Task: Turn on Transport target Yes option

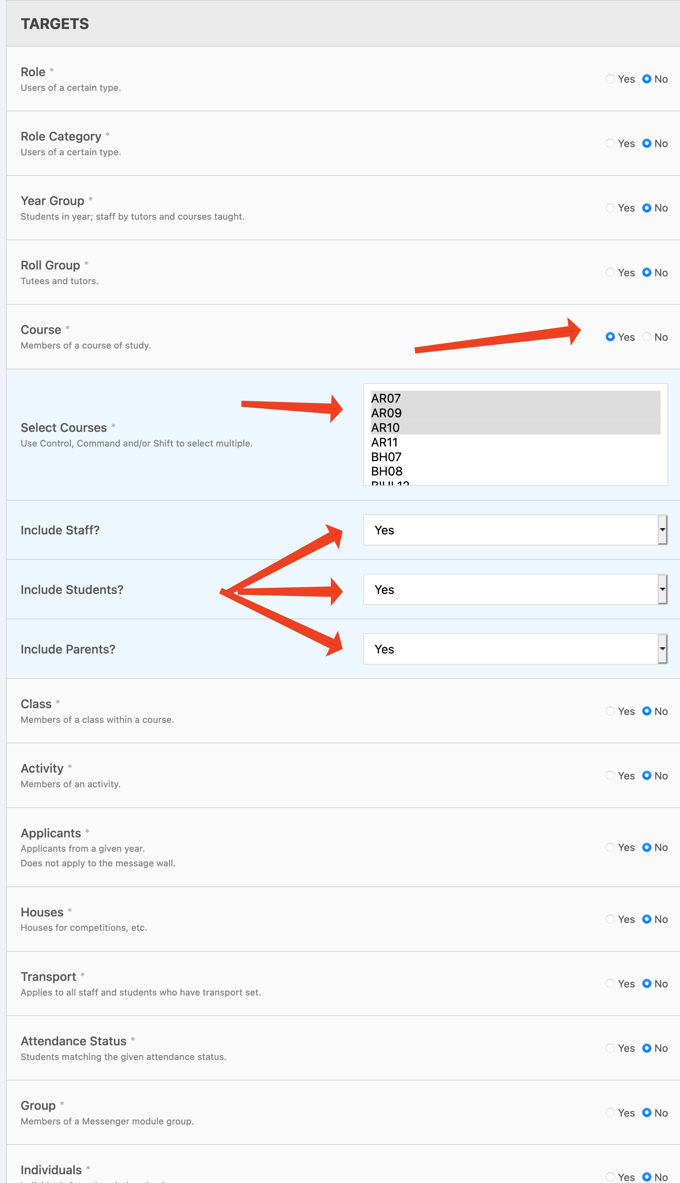Action: point(610,984)
